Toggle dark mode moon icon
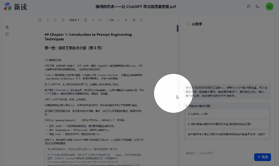Screen dimensions: 279x166 point(257,6)
